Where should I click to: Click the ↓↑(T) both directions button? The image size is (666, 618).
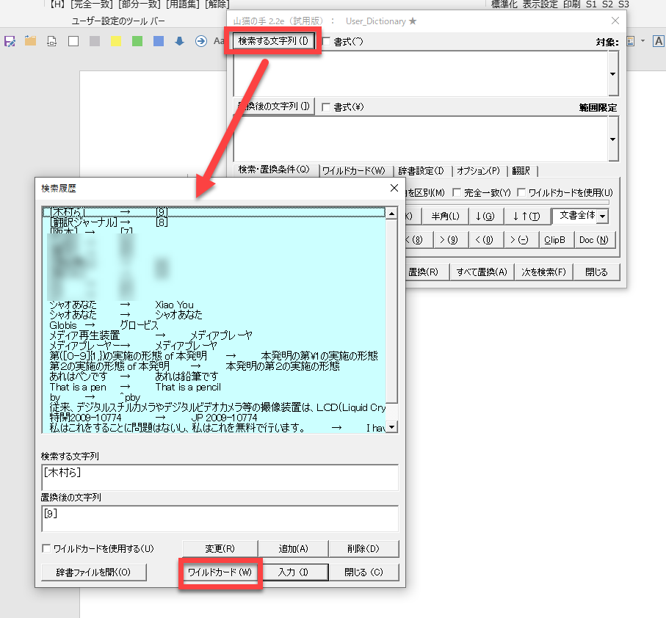tap(526, 216)
